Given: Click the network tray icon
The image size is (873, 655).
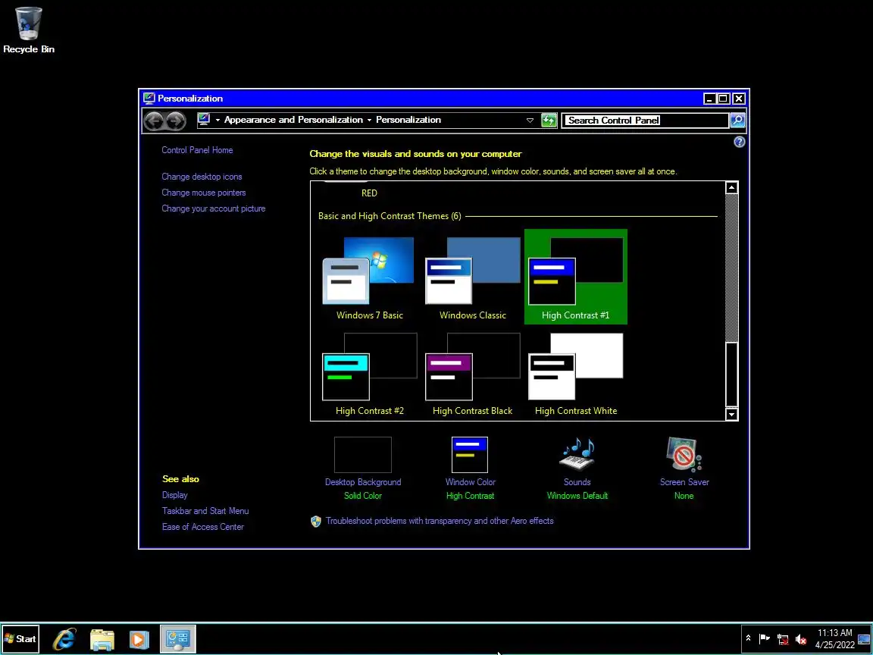Looking at the screenshot, I should coord(783,639).
